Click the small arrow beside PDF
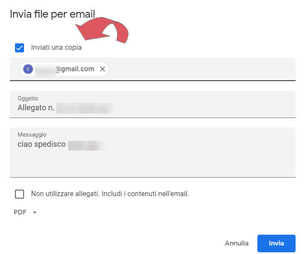 click(35, 212)
